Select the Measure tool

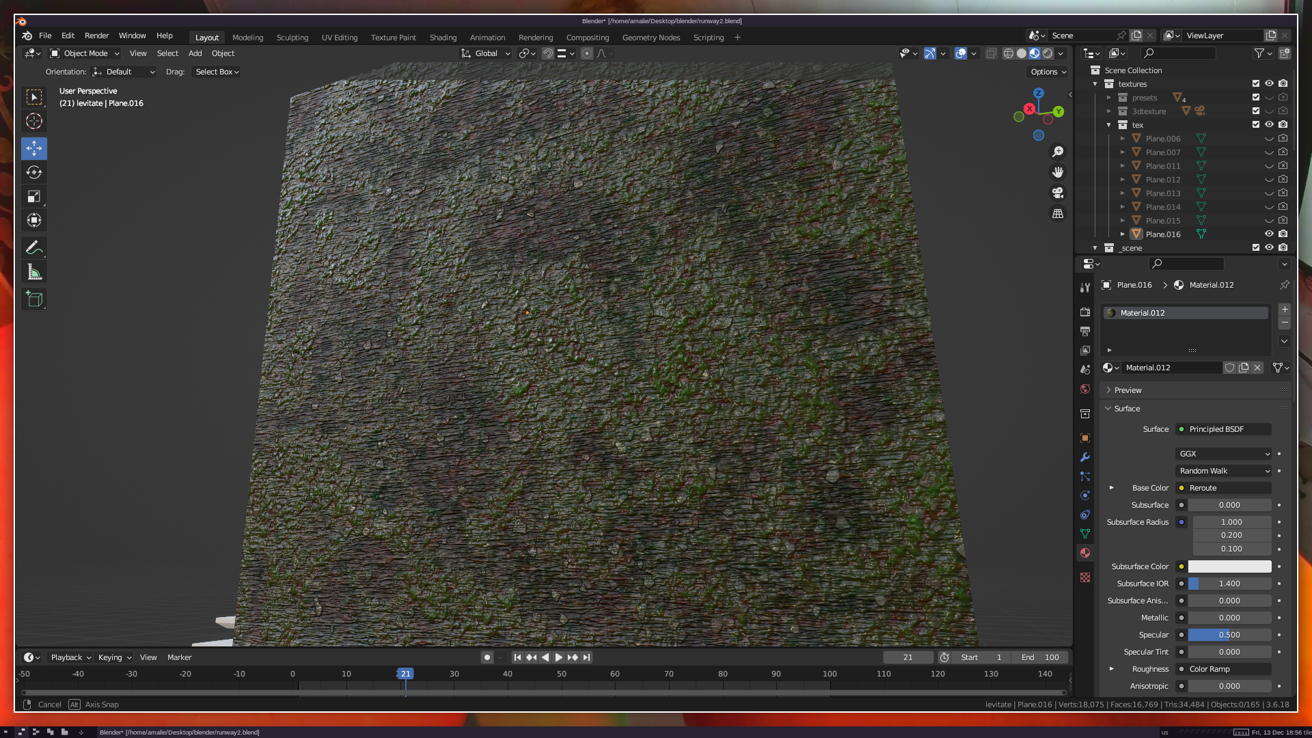(x=34, y=273)
